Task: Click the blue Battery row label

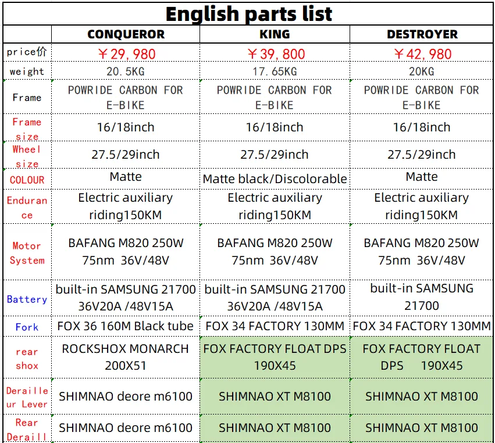Action: [x=27, y=298]
